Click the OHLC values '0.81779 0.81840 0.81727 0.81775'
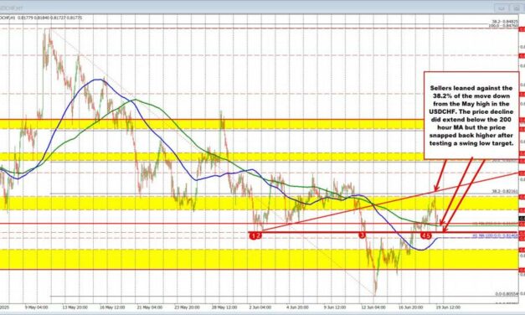 tap(49, 18)
